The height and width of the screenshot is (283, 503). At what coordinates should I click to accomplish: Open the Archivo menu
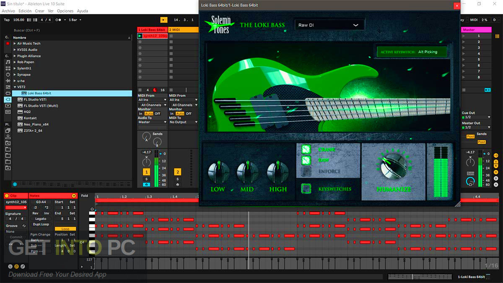coord(8,11)
